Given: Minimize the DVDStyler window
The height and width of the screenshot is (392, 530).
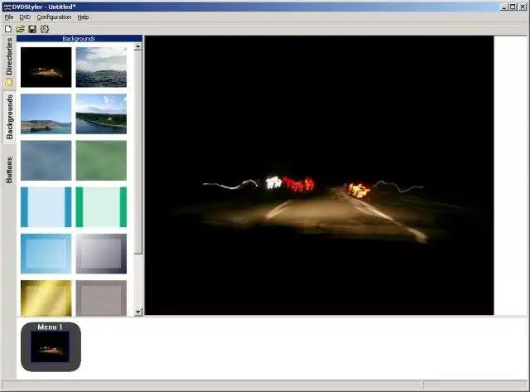Looking at the screenshot, I should (504, 7).
